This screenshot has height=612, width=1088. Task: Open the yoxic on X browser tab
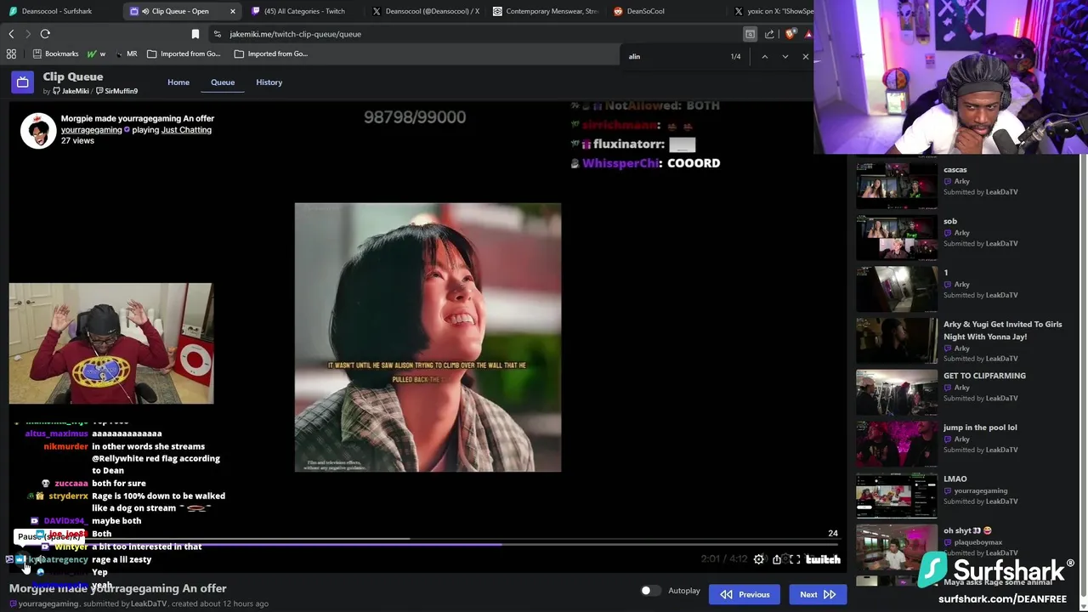[773, 11]
